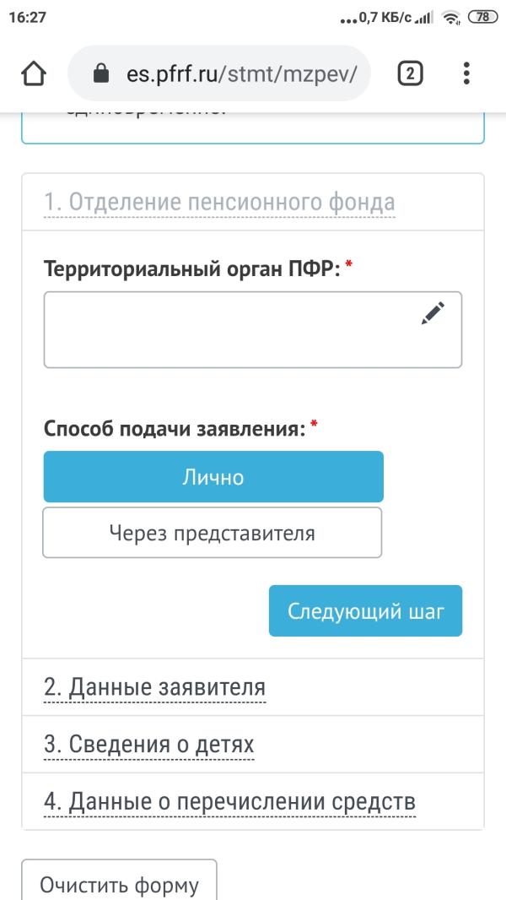This screenshot has height=900, width=506.
Task: Tap the padlock site security icon
Action: tap(102, 73)
